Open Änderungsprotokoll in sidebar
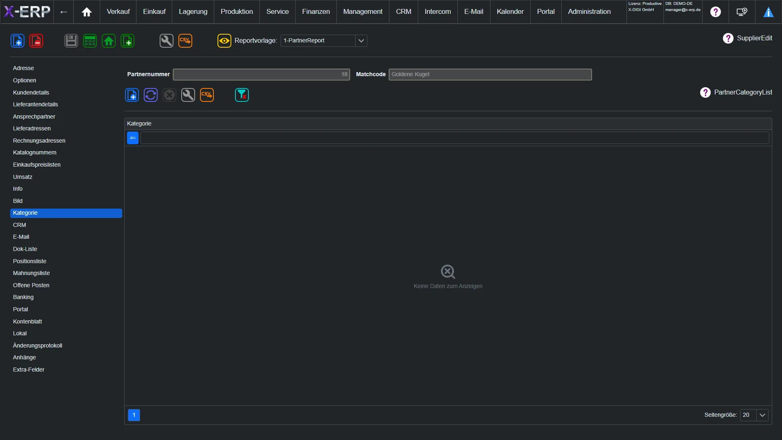The image size is (782, 440). (66, 346)
